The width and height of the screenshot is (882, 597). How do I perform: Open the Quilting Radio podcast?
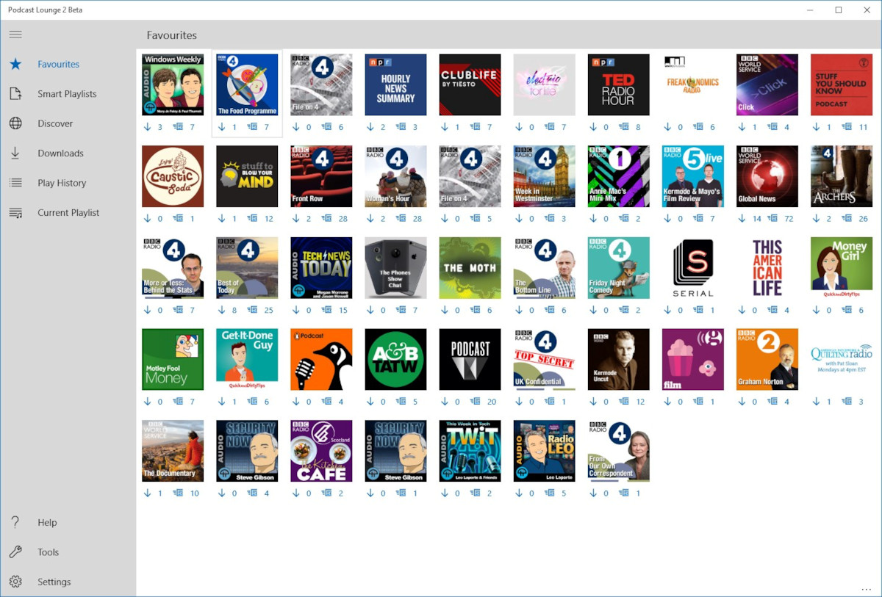(x=841, y=360)
